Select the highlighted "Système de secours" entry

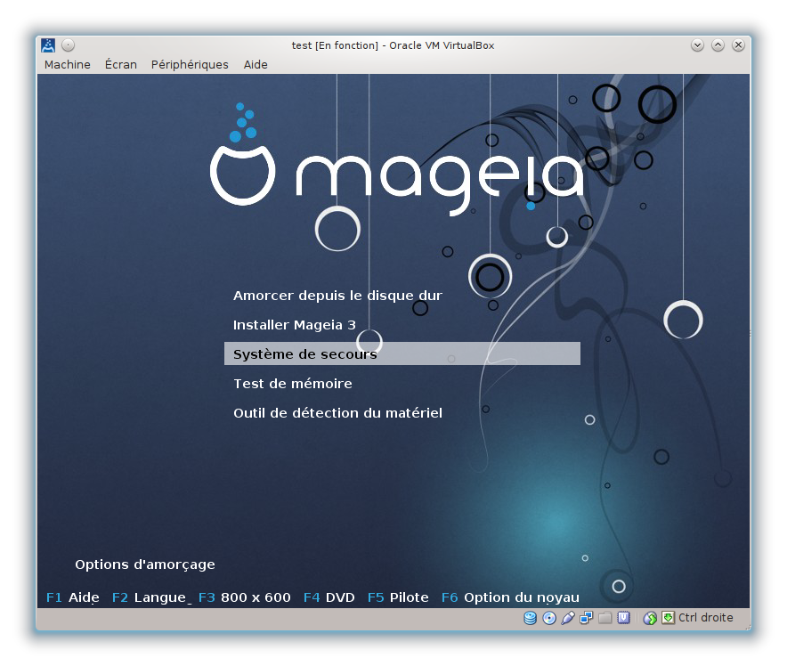click(x=402, y=353)
